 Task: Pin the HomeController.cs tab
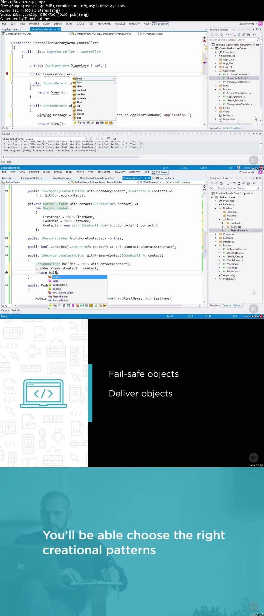click(x=55, y=29)
